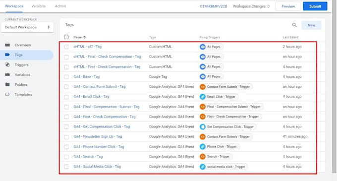Click First - Check Compensation - Trigger orange icon

pyautogui.click(x=203, y=117)
